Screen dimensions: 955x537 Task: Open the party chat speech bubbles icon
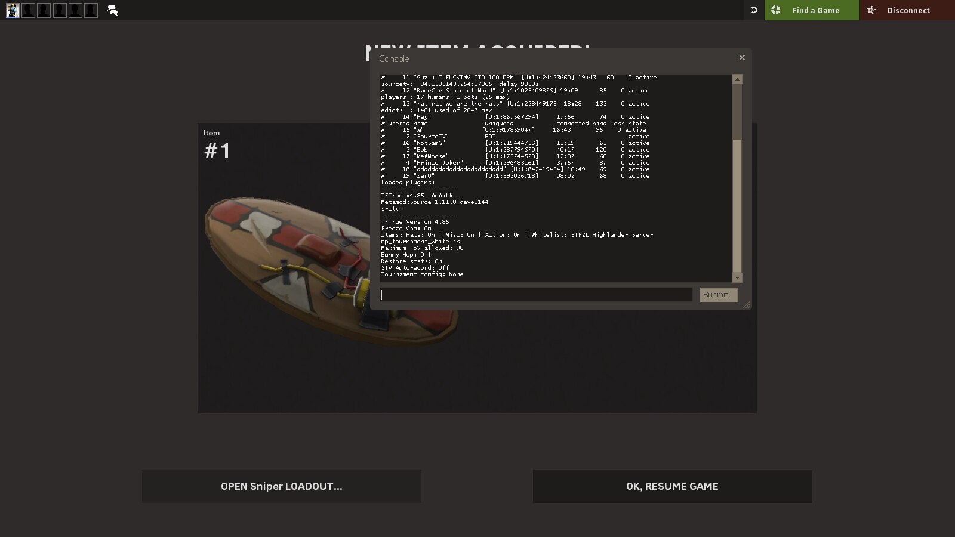pyautogui.click(x=112, y=10)
